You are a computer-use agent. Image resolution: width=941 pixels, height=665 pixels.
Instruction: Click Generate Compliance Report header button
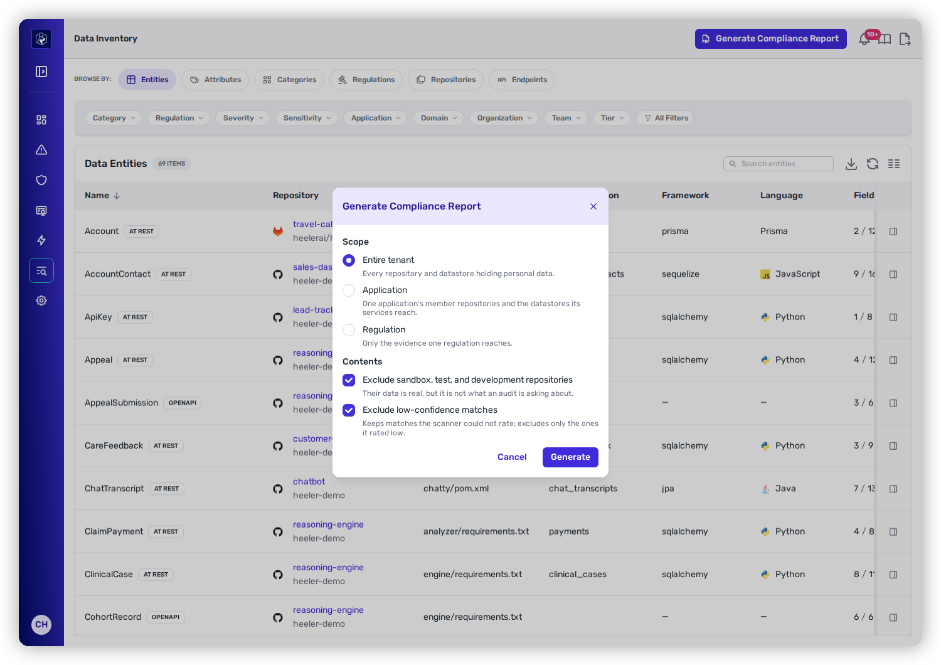pyautogui.click(x=771, y=39)
